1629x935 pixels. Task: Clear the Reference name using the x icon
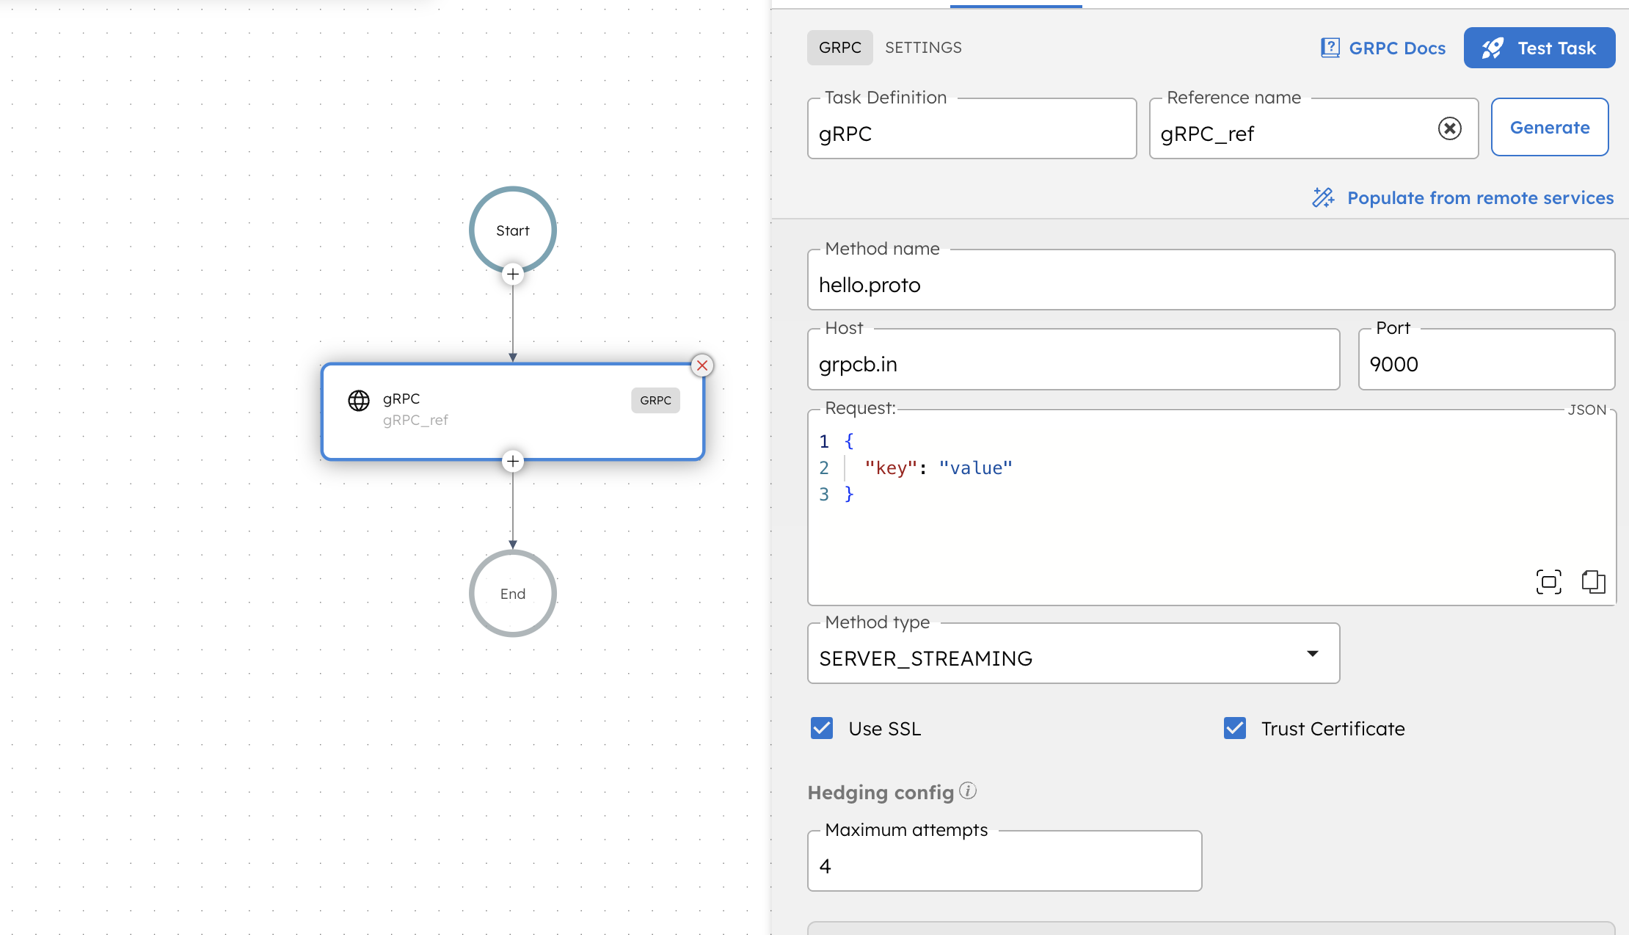click(1450, 128)
